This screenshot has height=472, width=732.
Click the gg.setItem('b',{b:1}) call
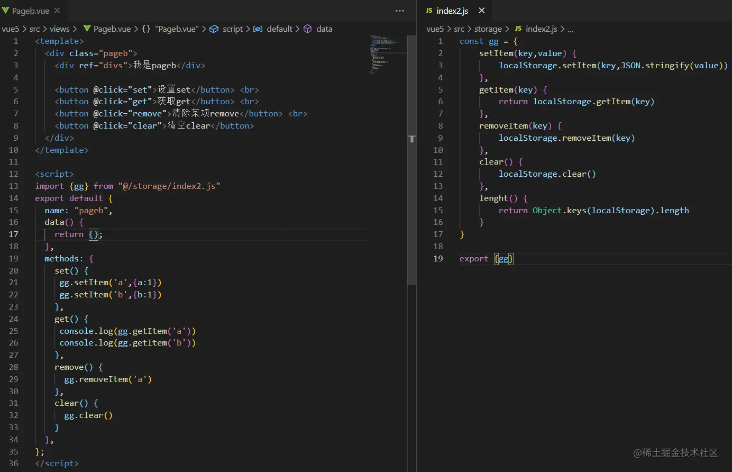pyautogui.click(x=111, y=295)
